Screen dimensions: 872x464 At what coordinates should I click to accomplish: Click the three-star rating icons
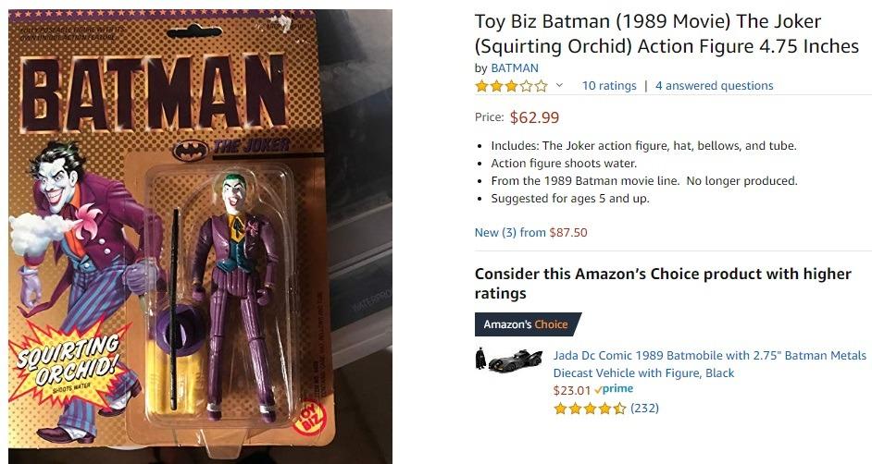pyautogui.click(x=511, y=86)
